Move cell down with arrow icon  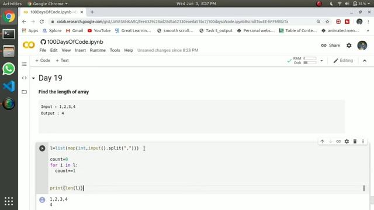330,141
